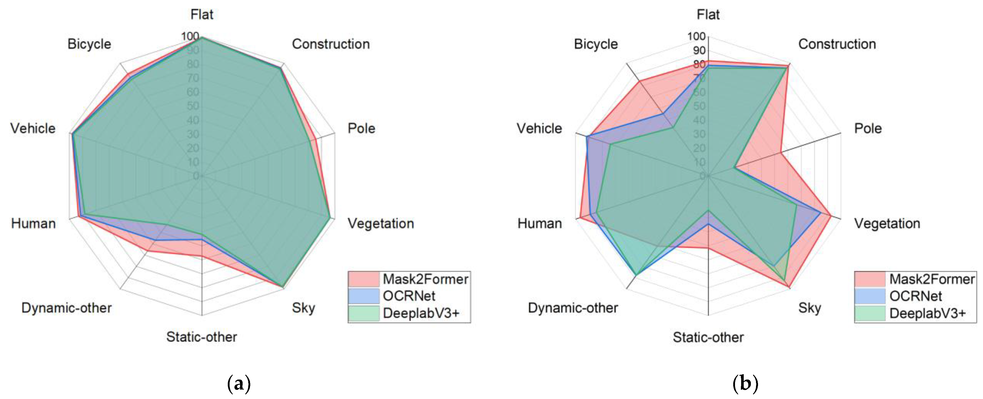
Task: Click the OCRNet blue swatch in chart (a) legend
Action: click(364, 296)
